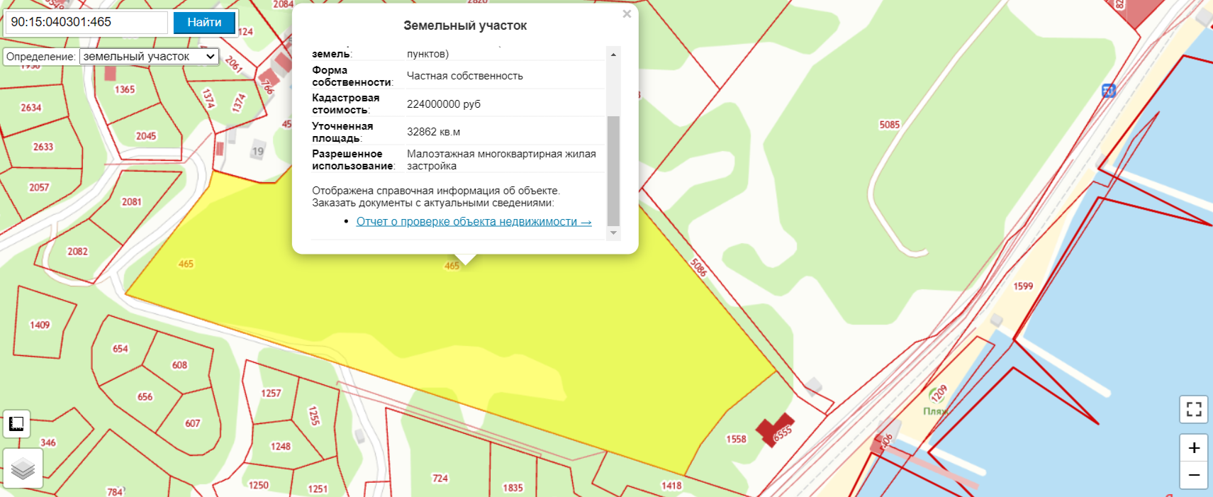Screen dimensions: 1213x497
Task: Select parcel 5085 on the map
Action: click(889, 125)
